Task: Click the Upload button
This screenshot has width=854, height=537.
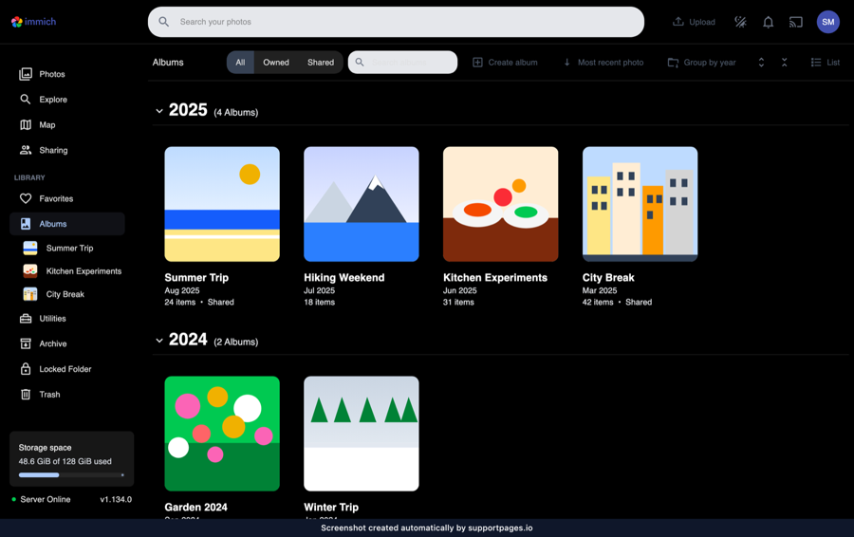Action: coord(694,22)
